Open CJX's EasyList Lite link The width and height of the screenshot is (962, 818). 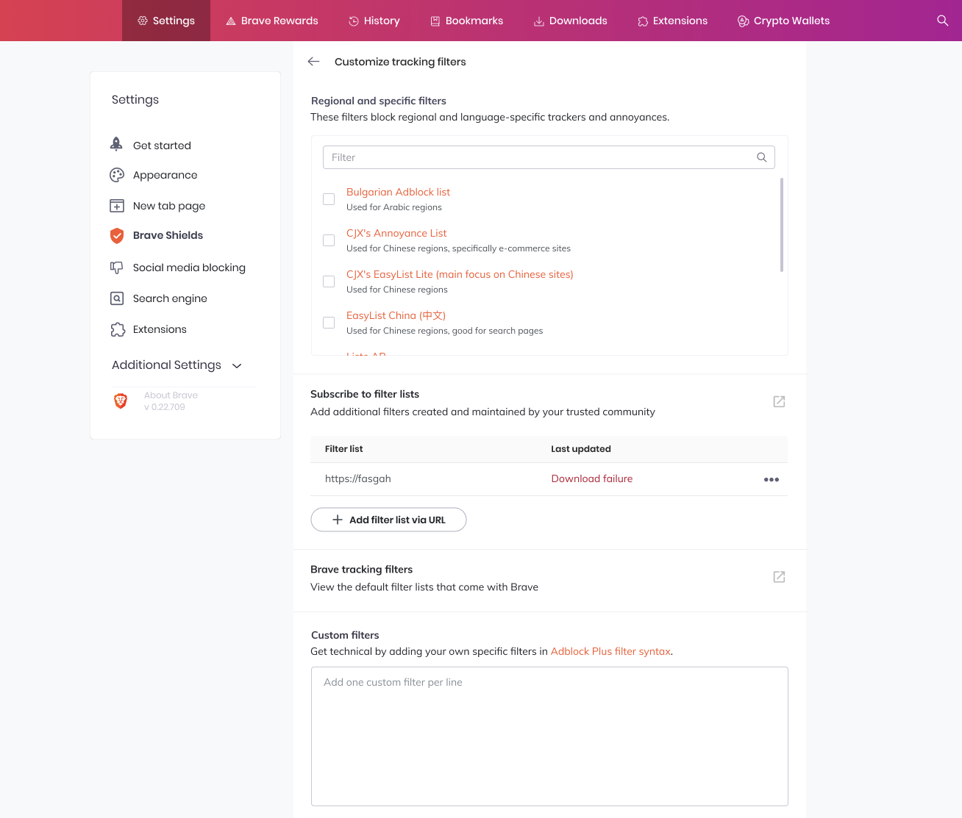460,274
